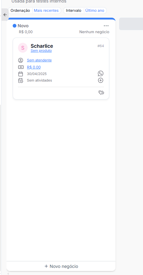Open the Scharlice deal card title
Viewport: 143px width, 275px height.
[42, 46]
